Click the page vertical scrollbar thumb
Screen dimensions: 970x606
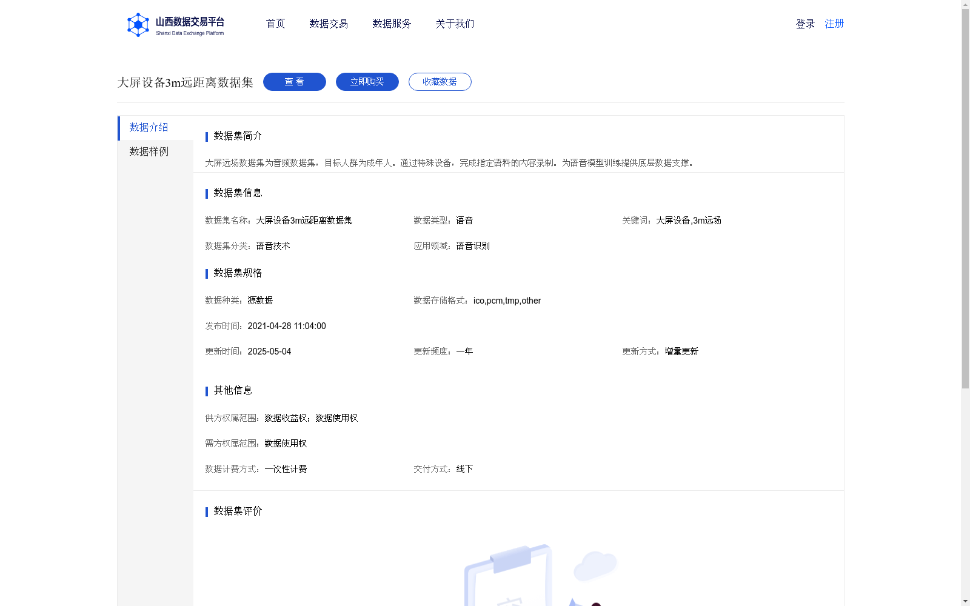pos(965,199)
